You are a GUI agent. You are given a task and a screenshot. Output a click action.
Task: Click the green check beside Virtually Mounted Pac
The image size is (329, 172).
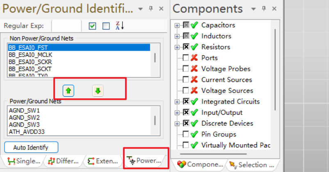[x=194, y=145]
